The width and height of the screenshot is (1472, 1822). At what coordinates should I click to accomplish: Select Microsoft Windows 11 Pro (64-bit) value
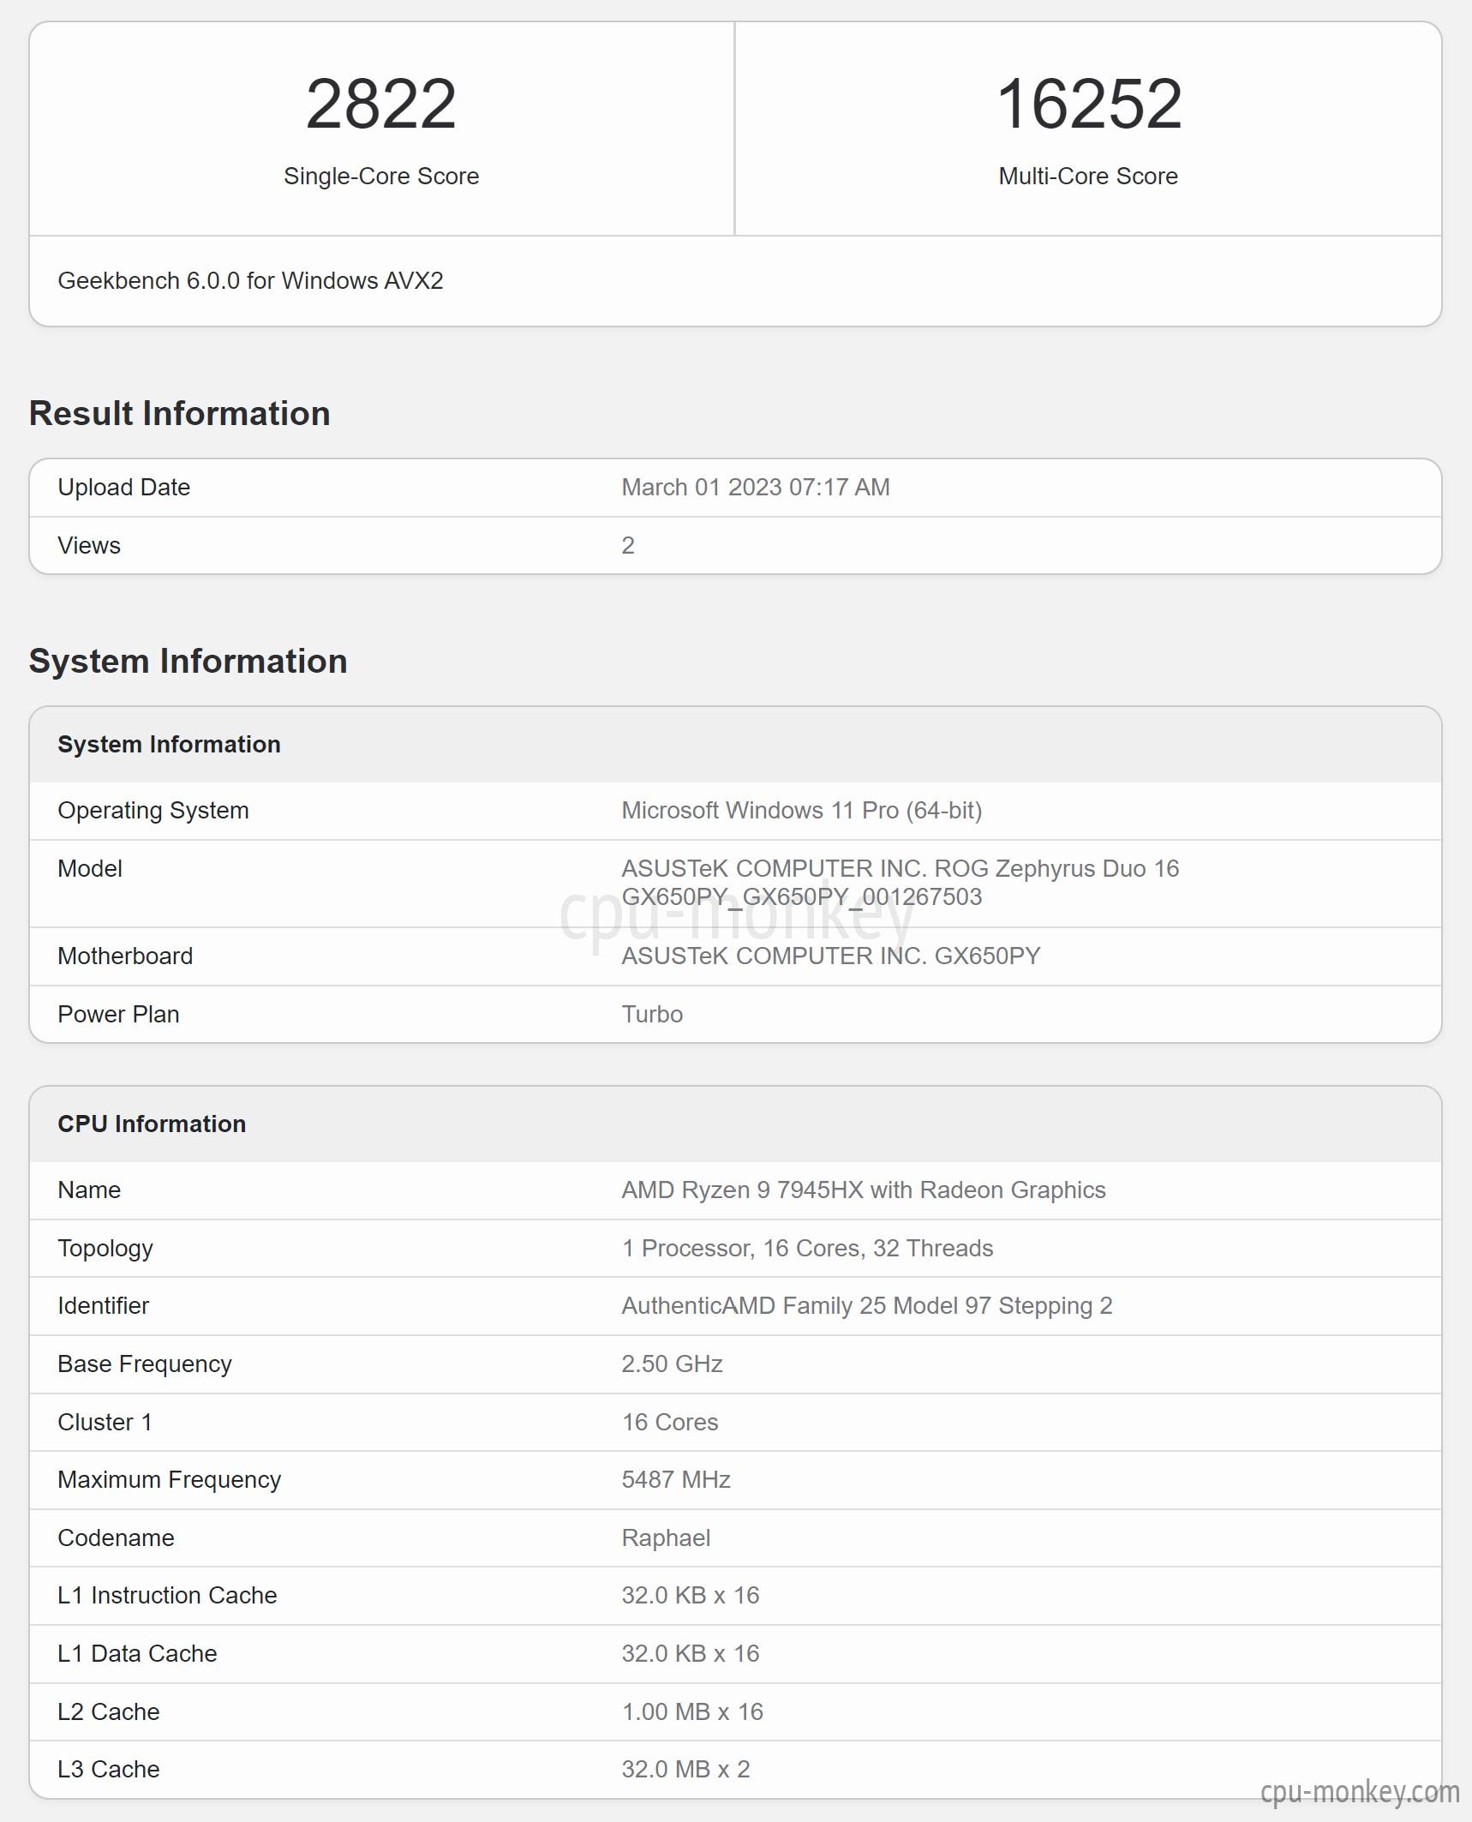802,811
